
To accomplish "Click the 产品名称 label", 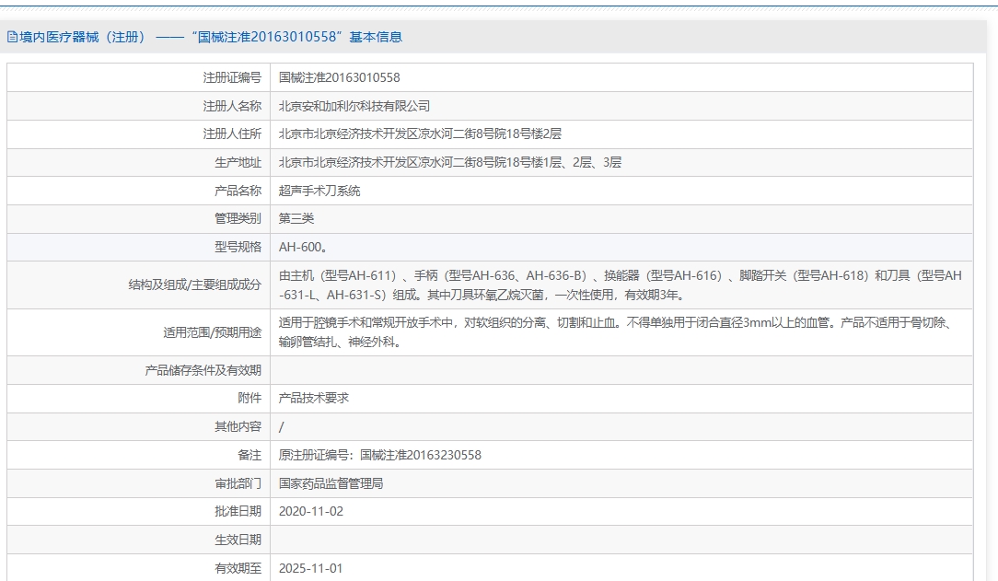I will (238, 191).
